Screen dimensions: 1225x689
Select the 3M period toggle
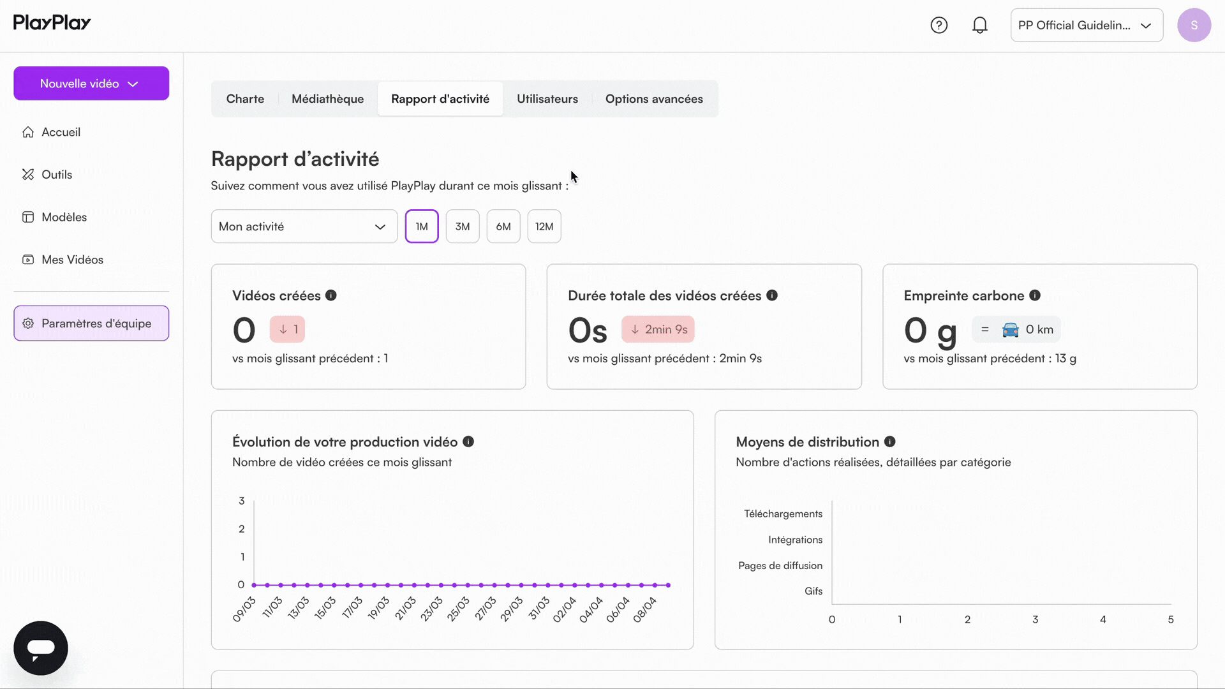pyautogui.click(x=463, y=226)
